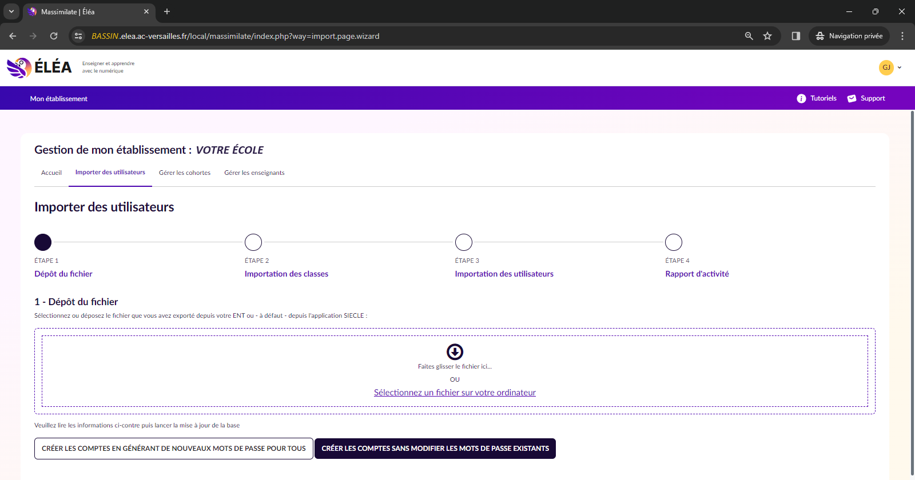Viewport: 915px width, 480px height.
Task: Open the Gérer les cohortes tab
Action: coord(185,173)
